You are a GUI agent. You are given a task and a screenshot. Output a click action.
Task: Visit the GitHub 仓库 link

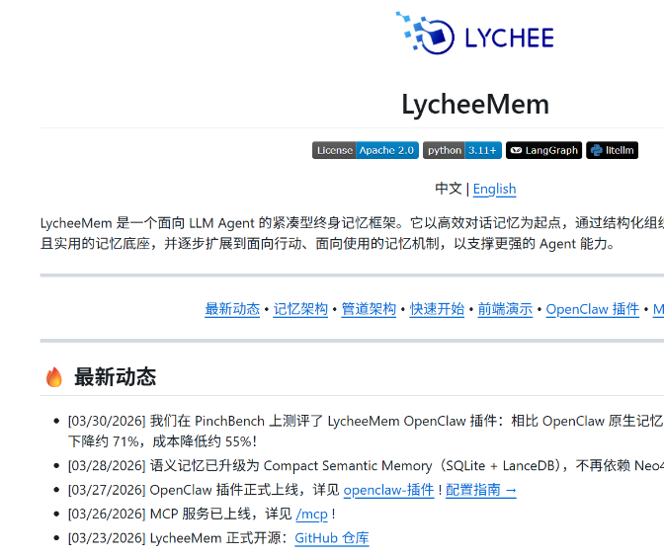point(331,538)
